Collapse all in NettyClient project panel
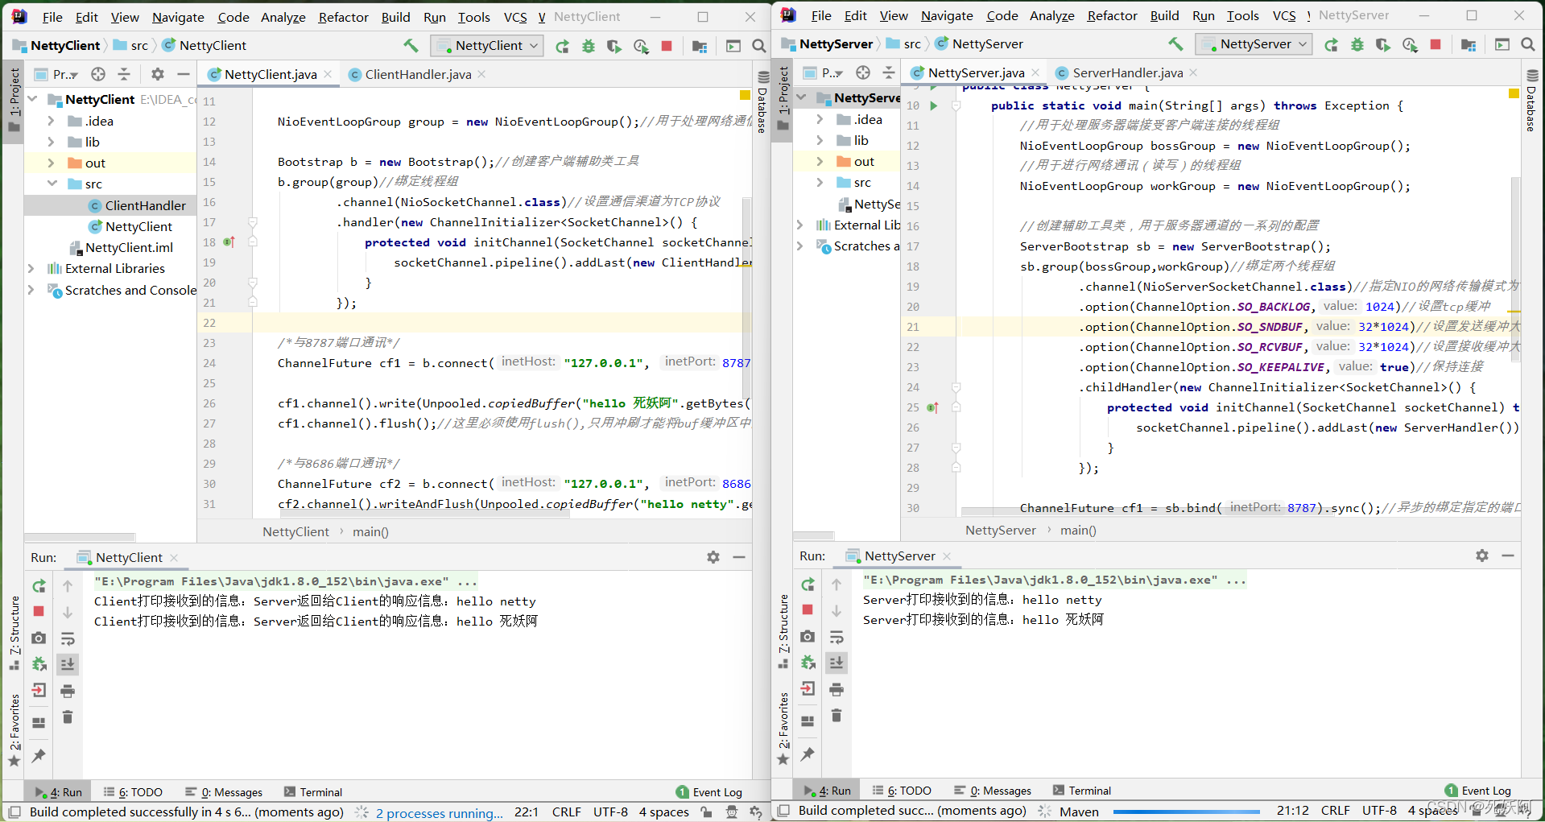 124,74
